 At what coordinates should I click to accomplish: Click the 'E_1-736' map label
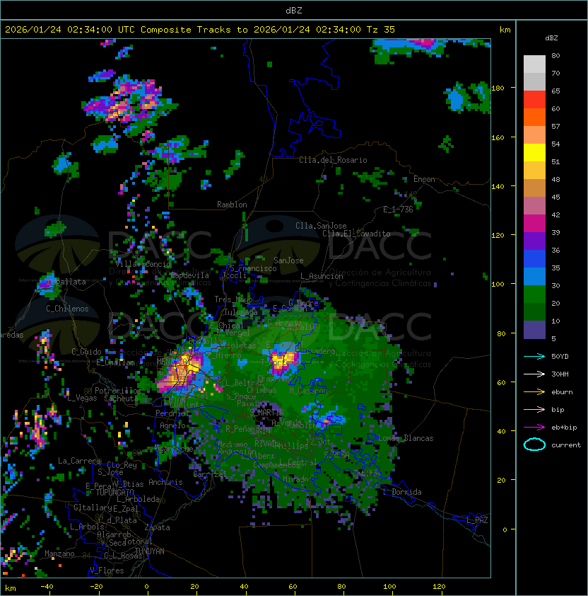click(398, 210)
